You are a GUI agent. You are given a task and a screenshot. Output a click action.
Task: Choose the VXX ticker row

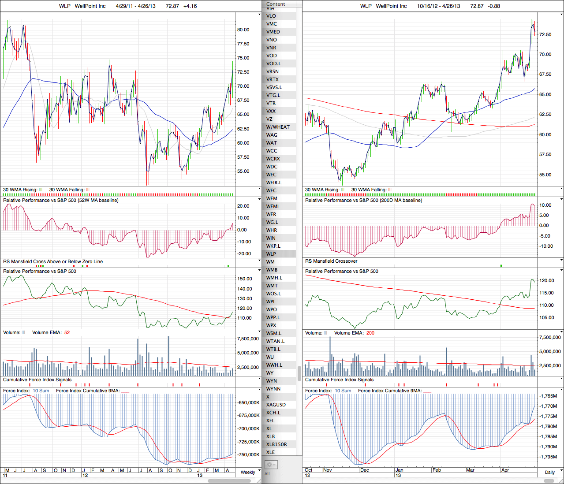[x=271, y=111]
